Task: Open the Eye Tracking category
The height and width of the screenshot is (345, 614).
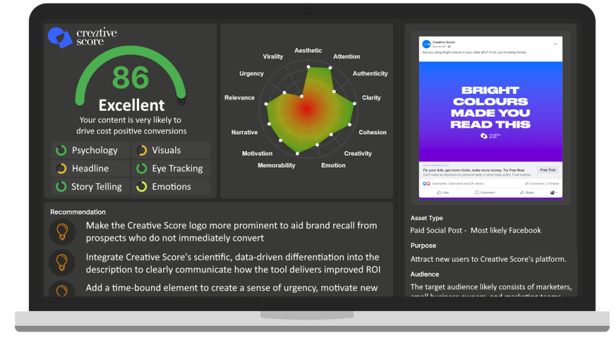Action: 170,168
